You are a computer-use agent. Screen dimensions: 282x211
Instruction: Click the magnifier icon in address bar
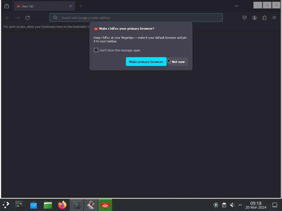[55, 18]
